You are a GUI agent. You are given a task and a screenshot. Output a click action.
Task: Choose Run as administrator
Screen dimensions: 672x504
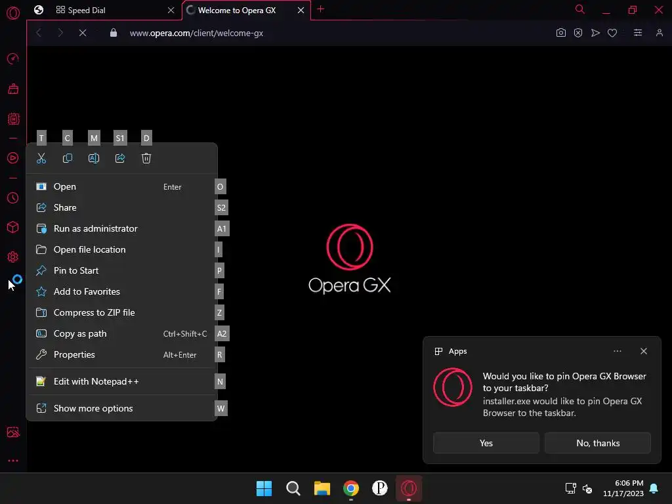tap(121, 228)
